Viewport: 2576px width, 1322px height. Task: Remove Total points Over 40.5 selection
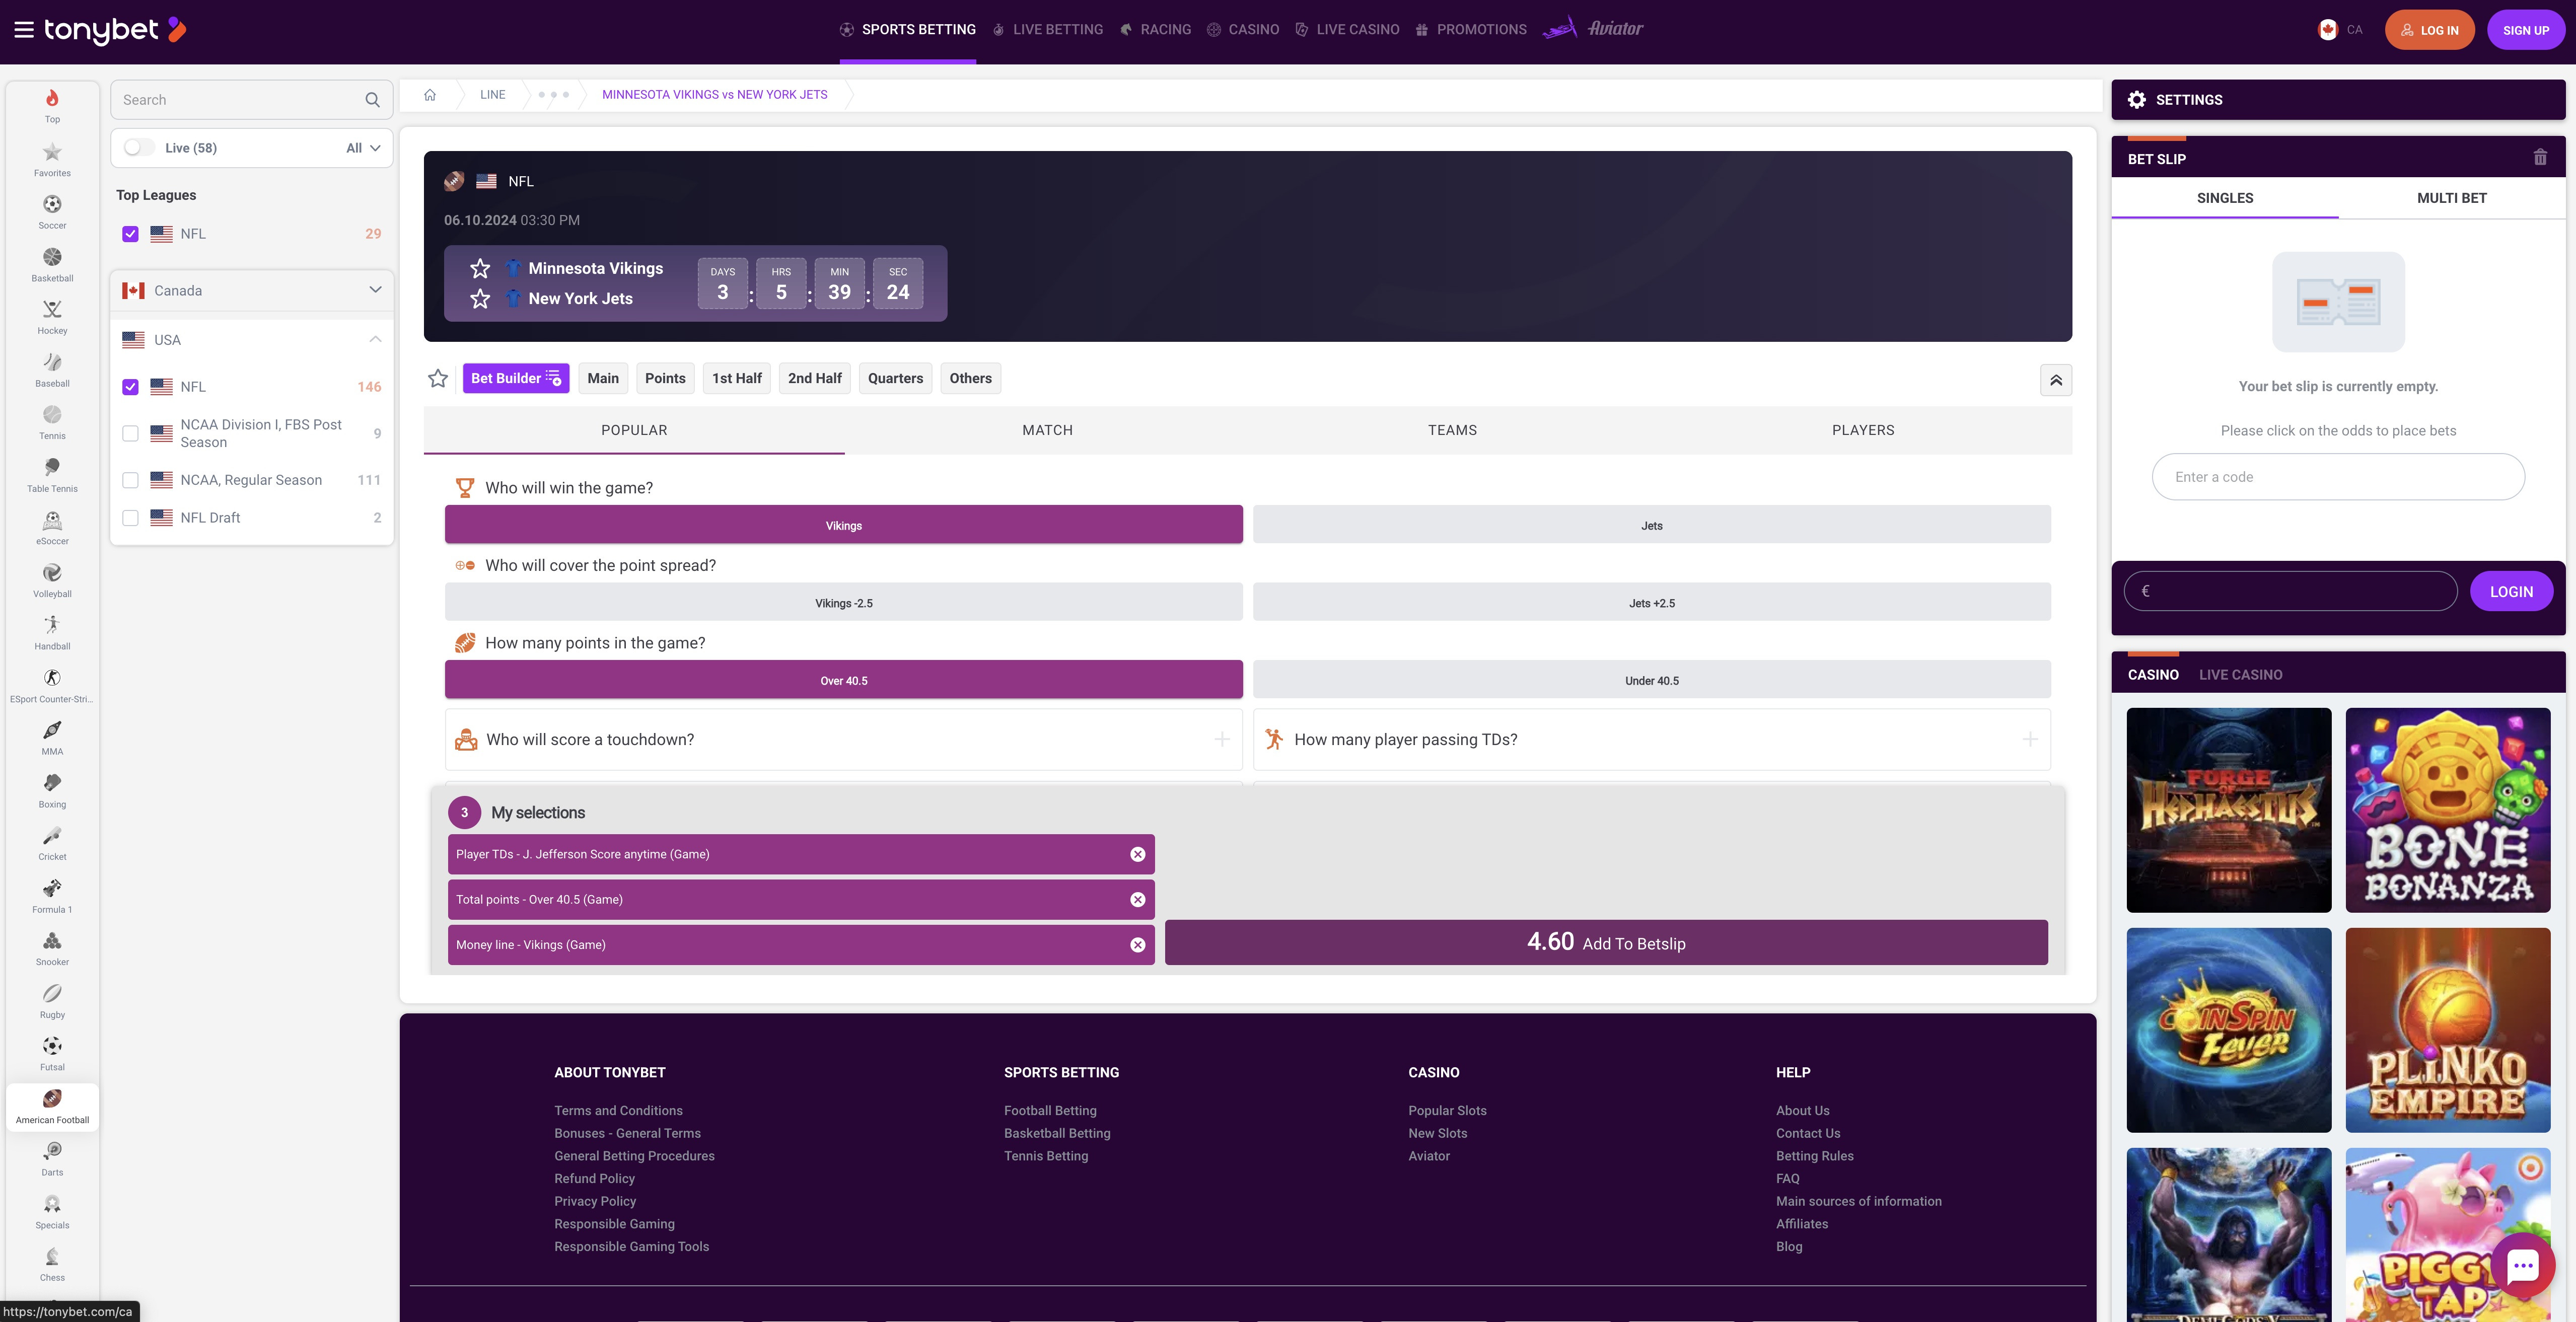click(1137, 899)
